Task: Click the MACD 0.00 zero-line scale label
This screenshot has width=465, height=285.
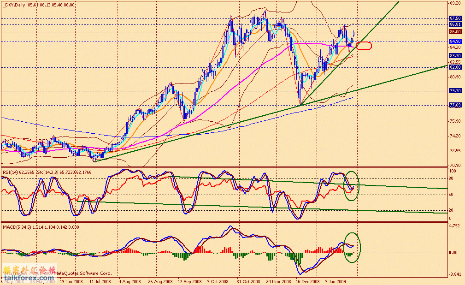Action: pos(453,253)
